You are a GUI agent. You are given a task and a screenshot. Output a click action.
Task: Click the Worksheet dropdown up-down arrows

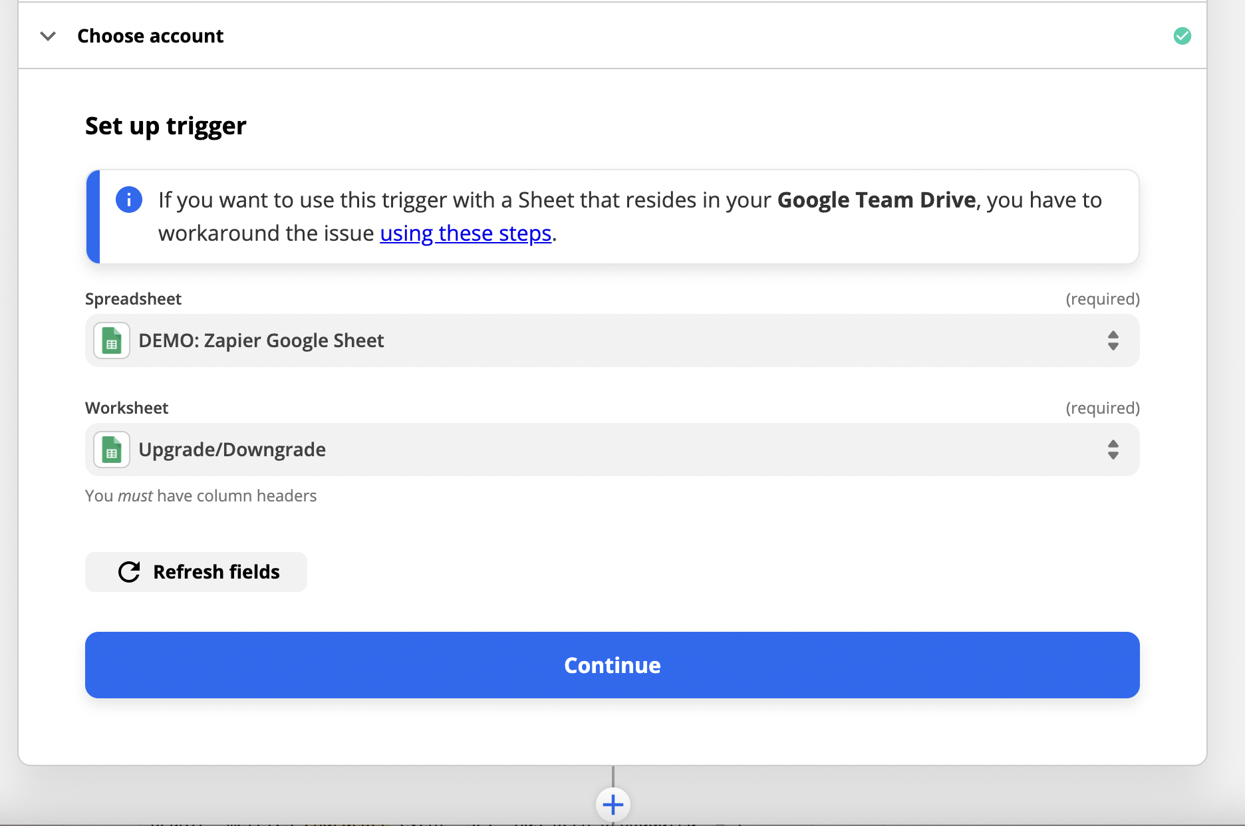[x=1113, y=450]
